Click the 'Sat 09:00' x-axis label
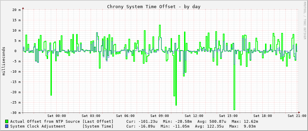Image resolution: width=308 pixels, height=131 pixels. (x=160, y=116)
